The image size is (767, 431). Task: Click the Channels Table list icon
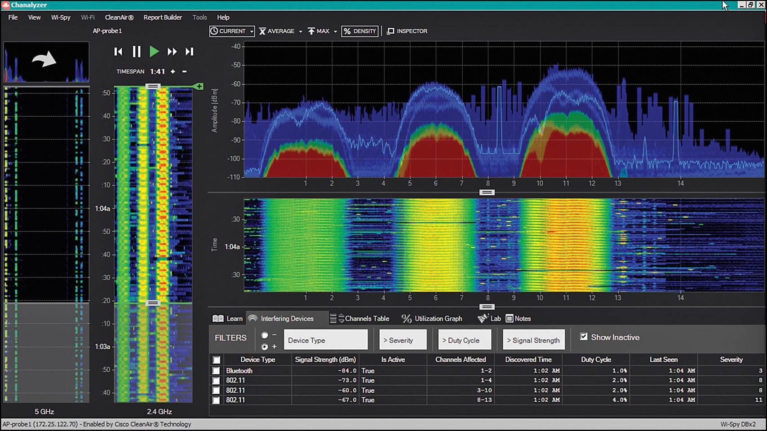point(333,318)
